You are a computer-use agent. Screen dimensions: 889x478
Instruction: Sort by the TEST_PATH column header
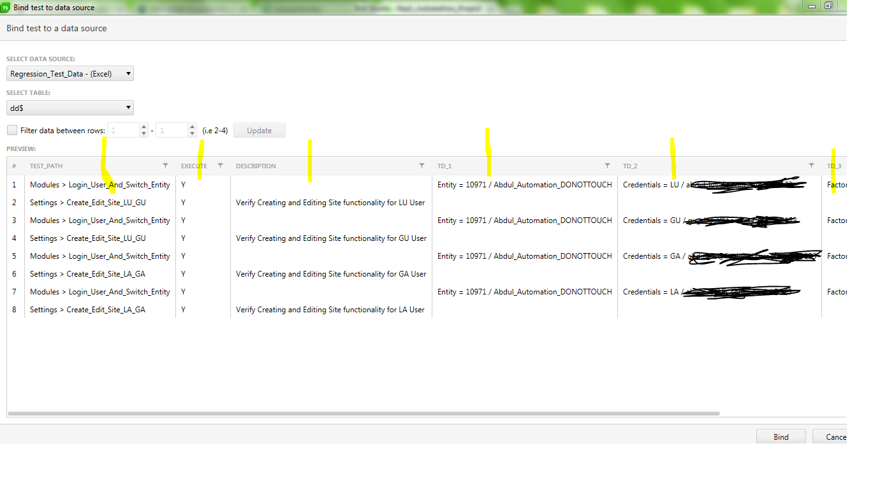(x=47, y=166)
